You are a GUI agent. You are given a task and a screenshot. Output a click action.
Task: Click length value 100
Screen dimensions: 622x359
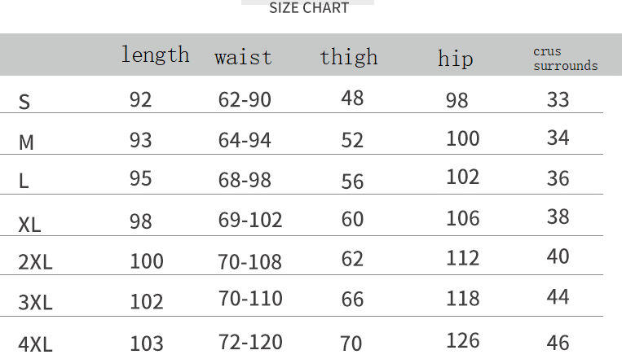147,261
